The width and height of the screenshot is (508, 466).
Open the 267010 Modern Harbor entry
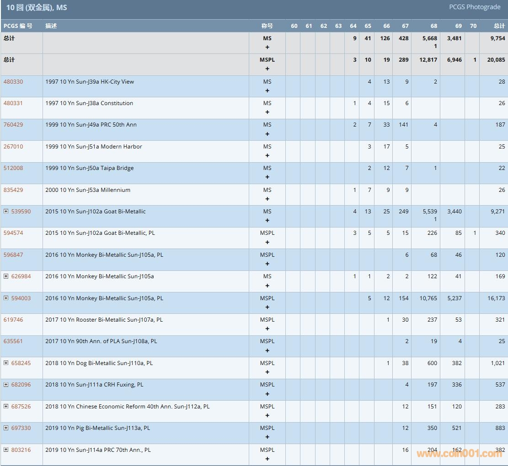tap(13, 147)
